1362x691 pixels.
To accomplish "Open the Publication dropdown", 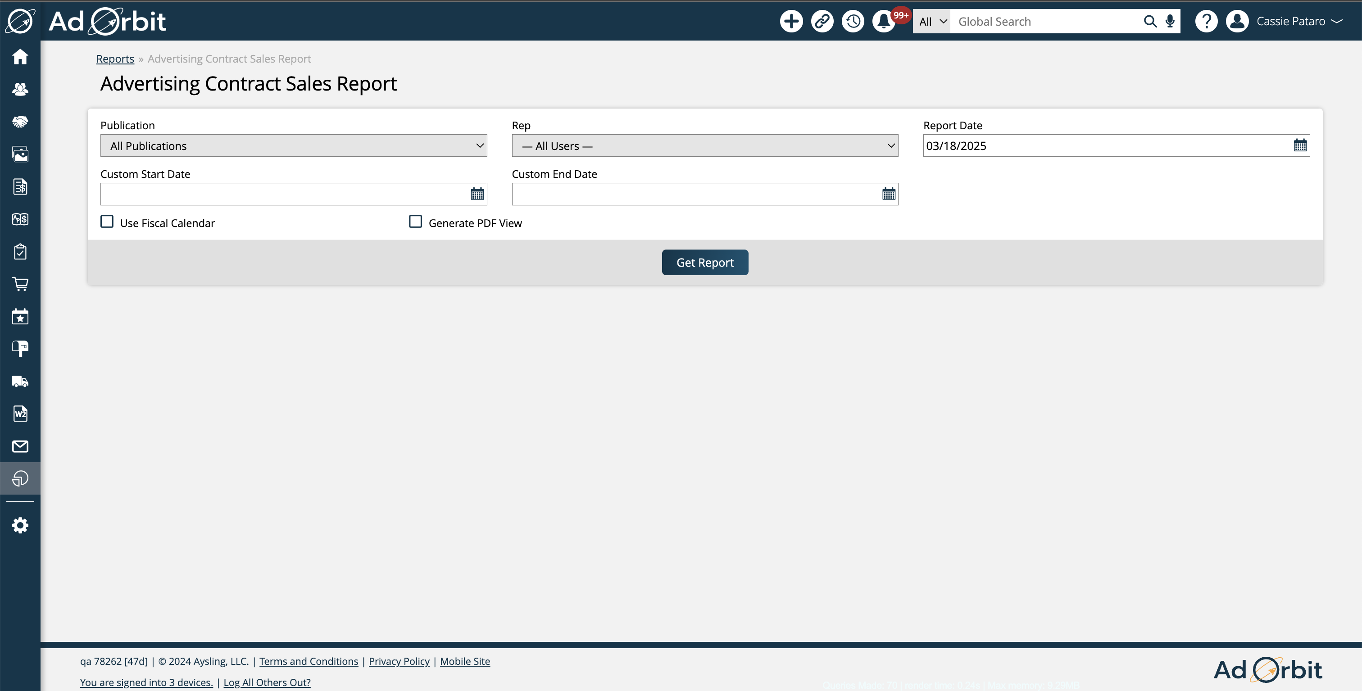I will pyautogui.click(x=294, y=146).
